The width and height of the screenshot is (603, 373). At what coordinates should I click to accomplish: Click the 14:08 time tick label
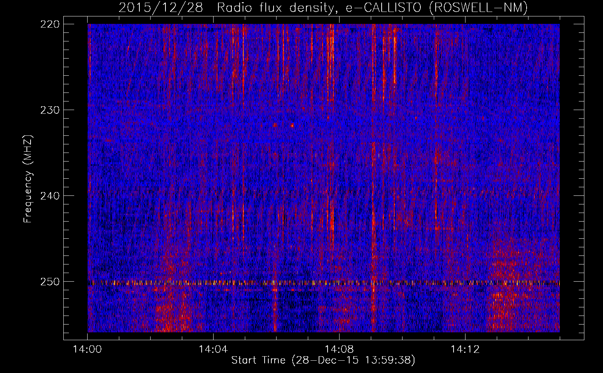point(339,350)
